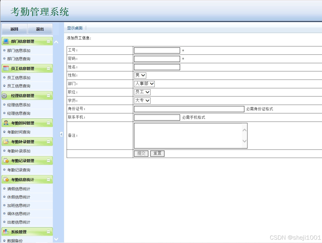322x243 pixels.
Task: Open 请假信息统计 in sidebar
Action: 19,189
